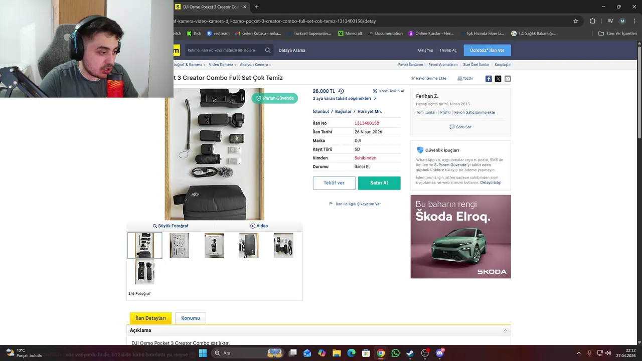Open Detaylı Arama link
This screenshot has width=642, height=361.
click(x=292, y=50)
